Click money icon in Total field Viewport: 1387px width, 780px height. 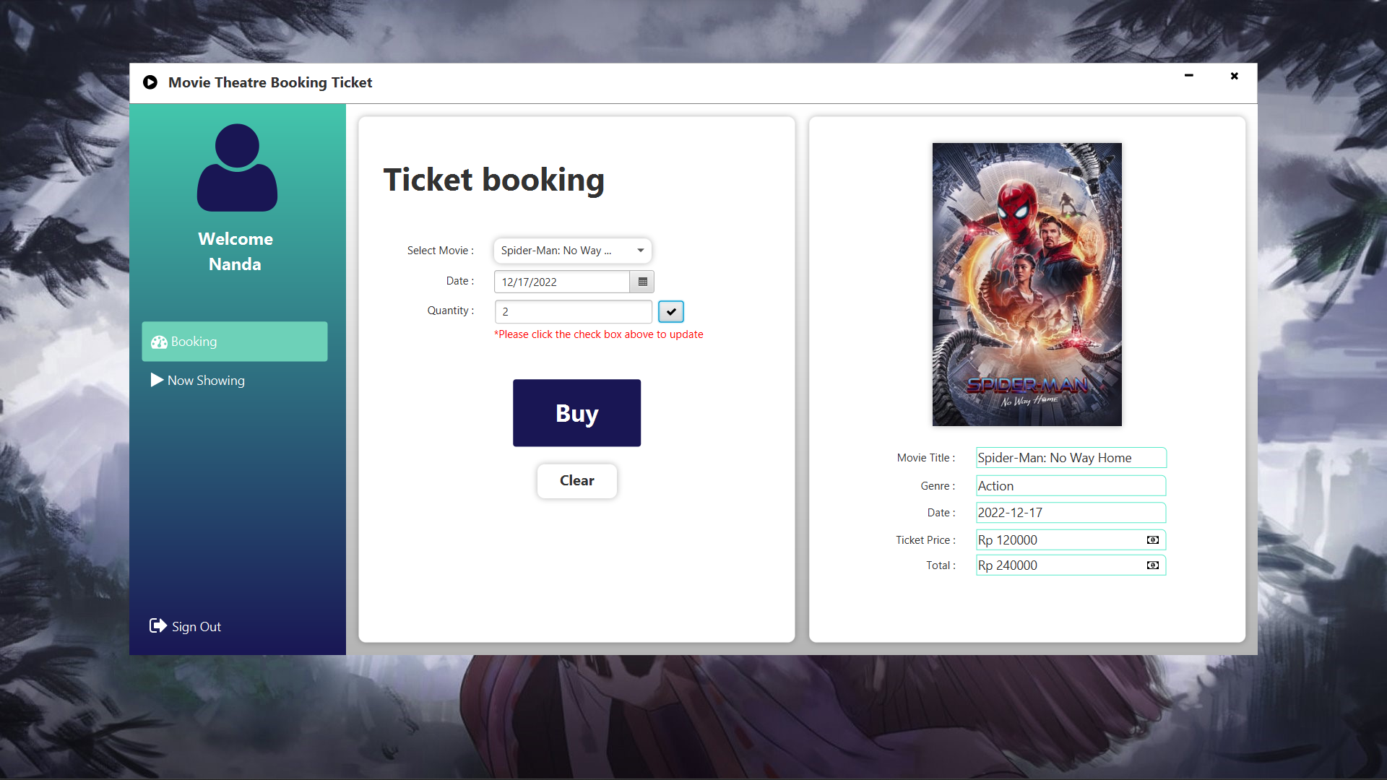(1153, 565)
